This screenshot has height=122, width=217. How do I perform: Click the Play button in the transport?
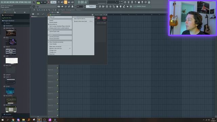(x=42, y=2)
